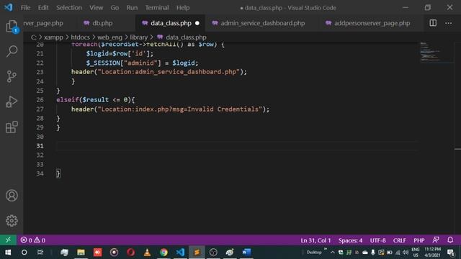Screen dimensions: 461x259
Task: Click the elseif($result <= 0) line
Action: (95, 99)
